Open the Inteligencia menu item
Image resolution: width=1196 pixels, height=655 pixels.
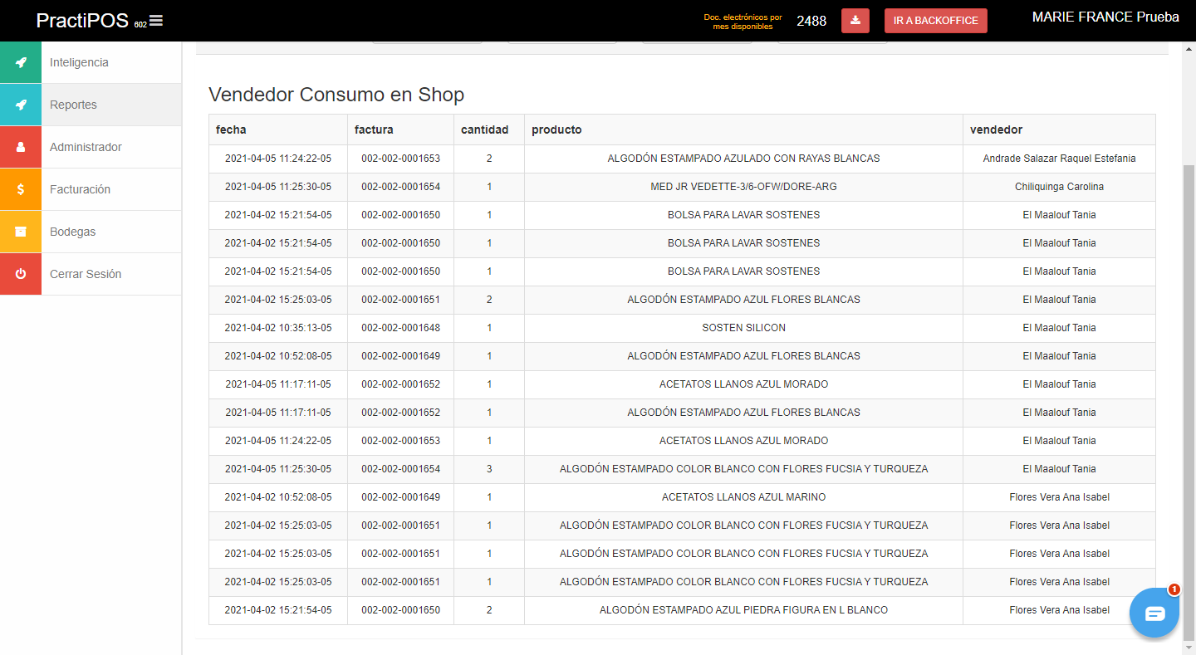point(79,62)
